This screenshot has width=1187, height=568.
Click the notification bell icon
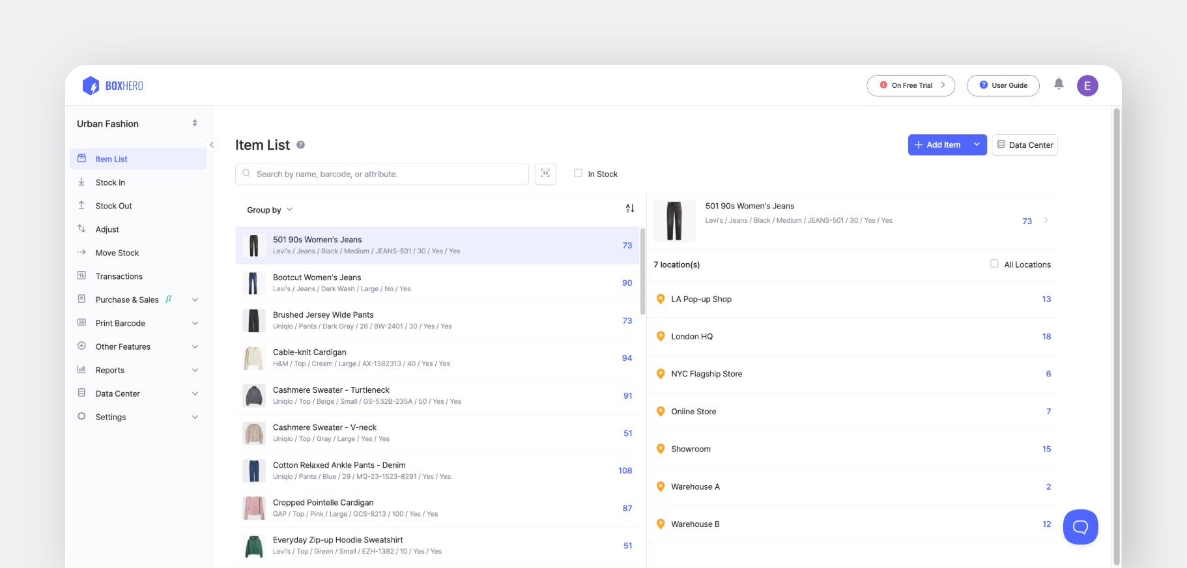coord(1059,84)
